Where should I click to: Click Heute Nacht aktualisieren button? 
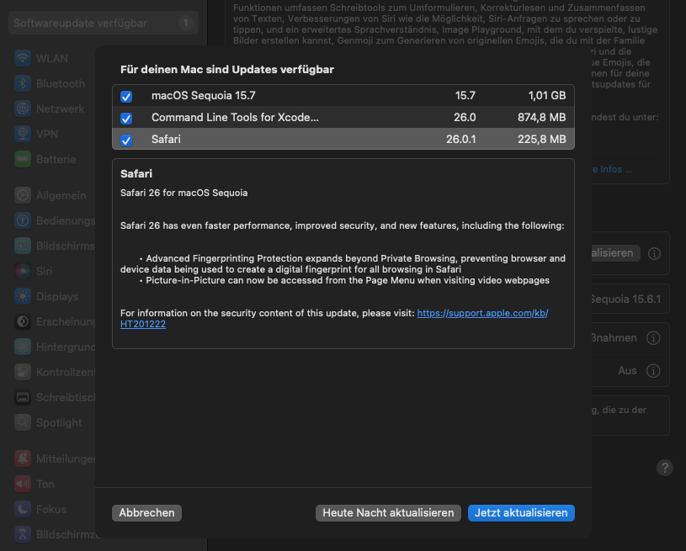click(x=388, y=512)
